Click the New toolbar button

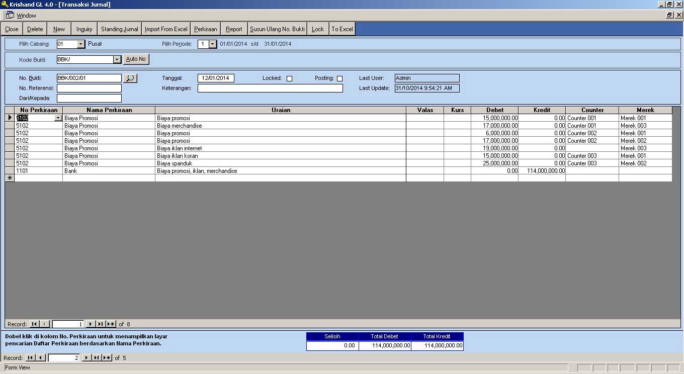(59, 29)
